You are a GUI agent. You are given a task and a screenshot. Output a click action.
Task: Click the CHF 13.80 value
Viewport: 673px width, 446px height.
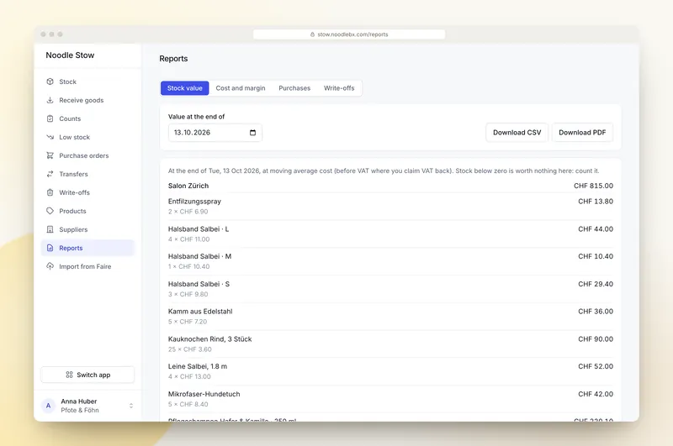coord(596,202)
